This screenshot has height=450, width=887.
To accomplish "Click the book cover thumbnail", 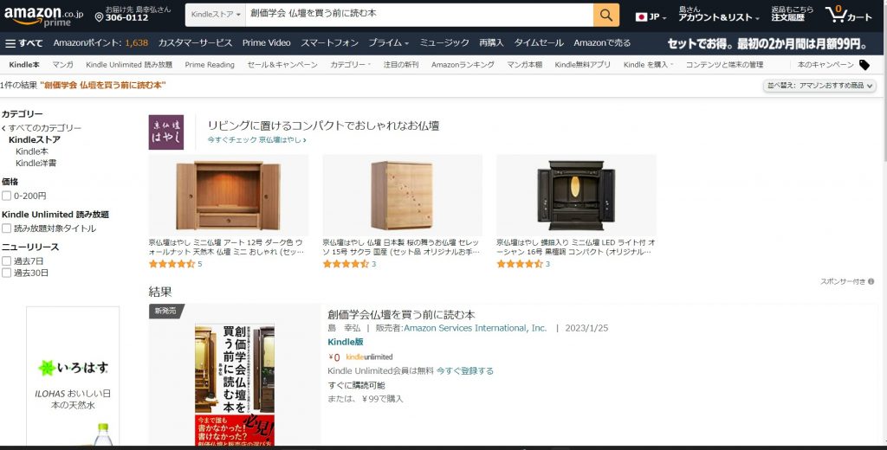I will (x=235, y=384).
